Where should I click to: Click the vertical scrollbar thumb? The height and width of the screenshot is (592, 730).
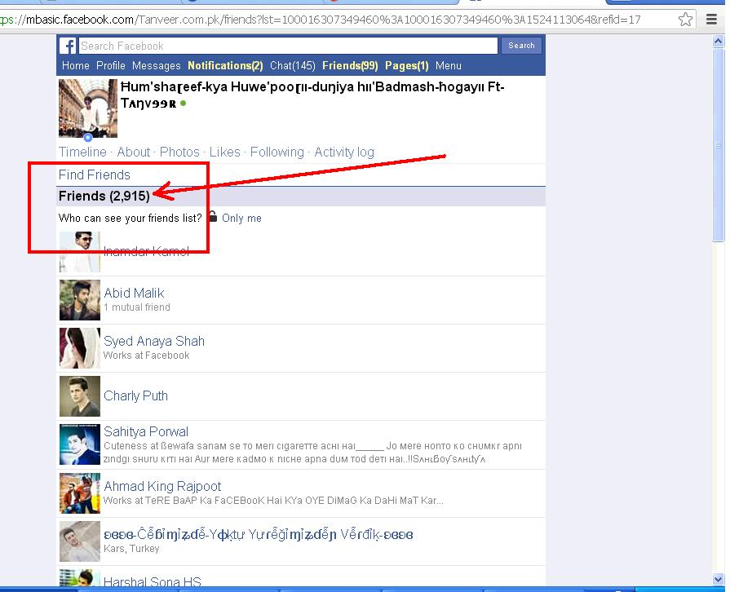[719, 145]
